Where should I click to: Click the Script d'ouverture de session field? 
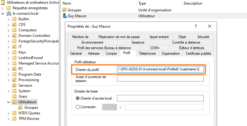pyautogui.click(x=160, y=78)
